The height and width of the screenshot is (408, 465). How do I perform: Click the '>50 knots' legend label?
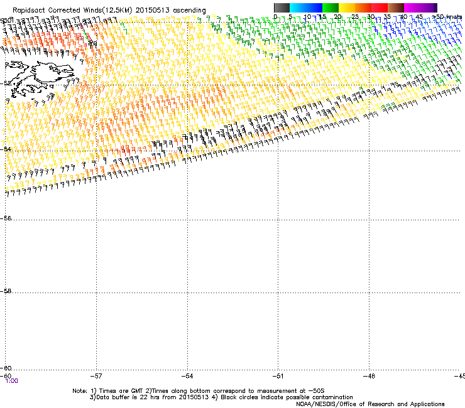447,17
